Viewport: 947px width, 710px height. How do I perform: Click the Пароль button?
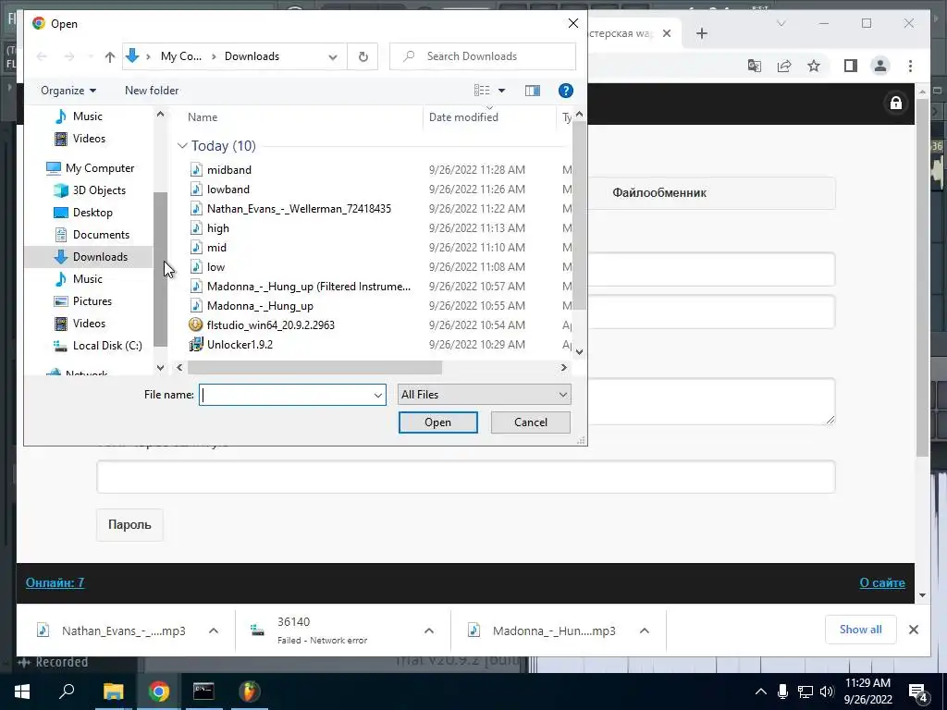129,525
